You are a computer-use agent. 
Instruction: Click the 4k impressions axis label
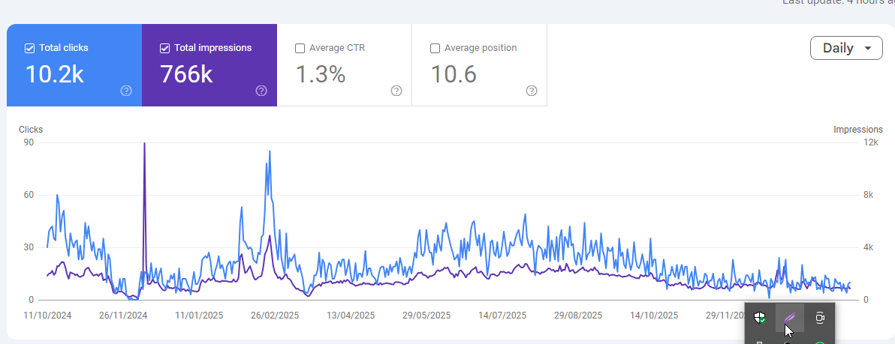[x=869, y=247]
